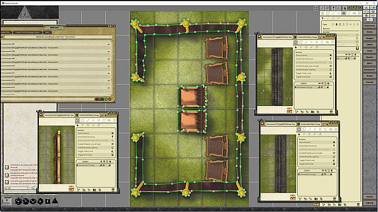This screenshot has width=378, height=212.
Task: Open the Story sidebar panel
Action: click(x=369, y=51)
